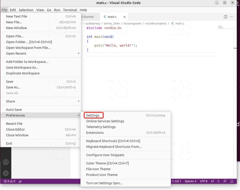Screen dimensions: 240x190
Task: Choose Online Services Settings
Action: coord(126,121)
